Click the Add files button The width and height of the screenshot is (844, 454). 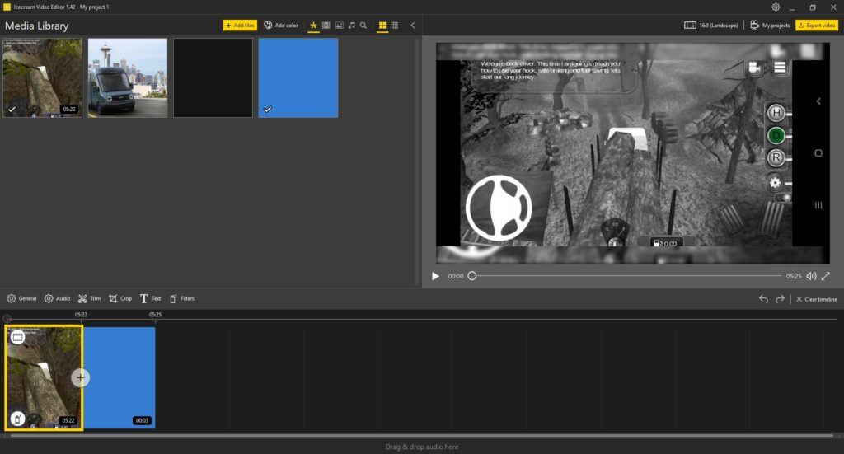click(240, 26)
